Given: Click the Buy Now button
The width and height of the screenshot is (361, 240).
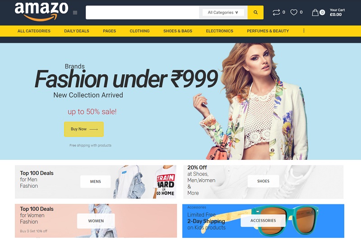Looking at the screenshot, I should [x=84, y=129].
